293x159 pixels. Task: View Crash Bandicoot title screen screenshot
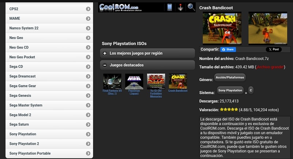click(222, 29)
